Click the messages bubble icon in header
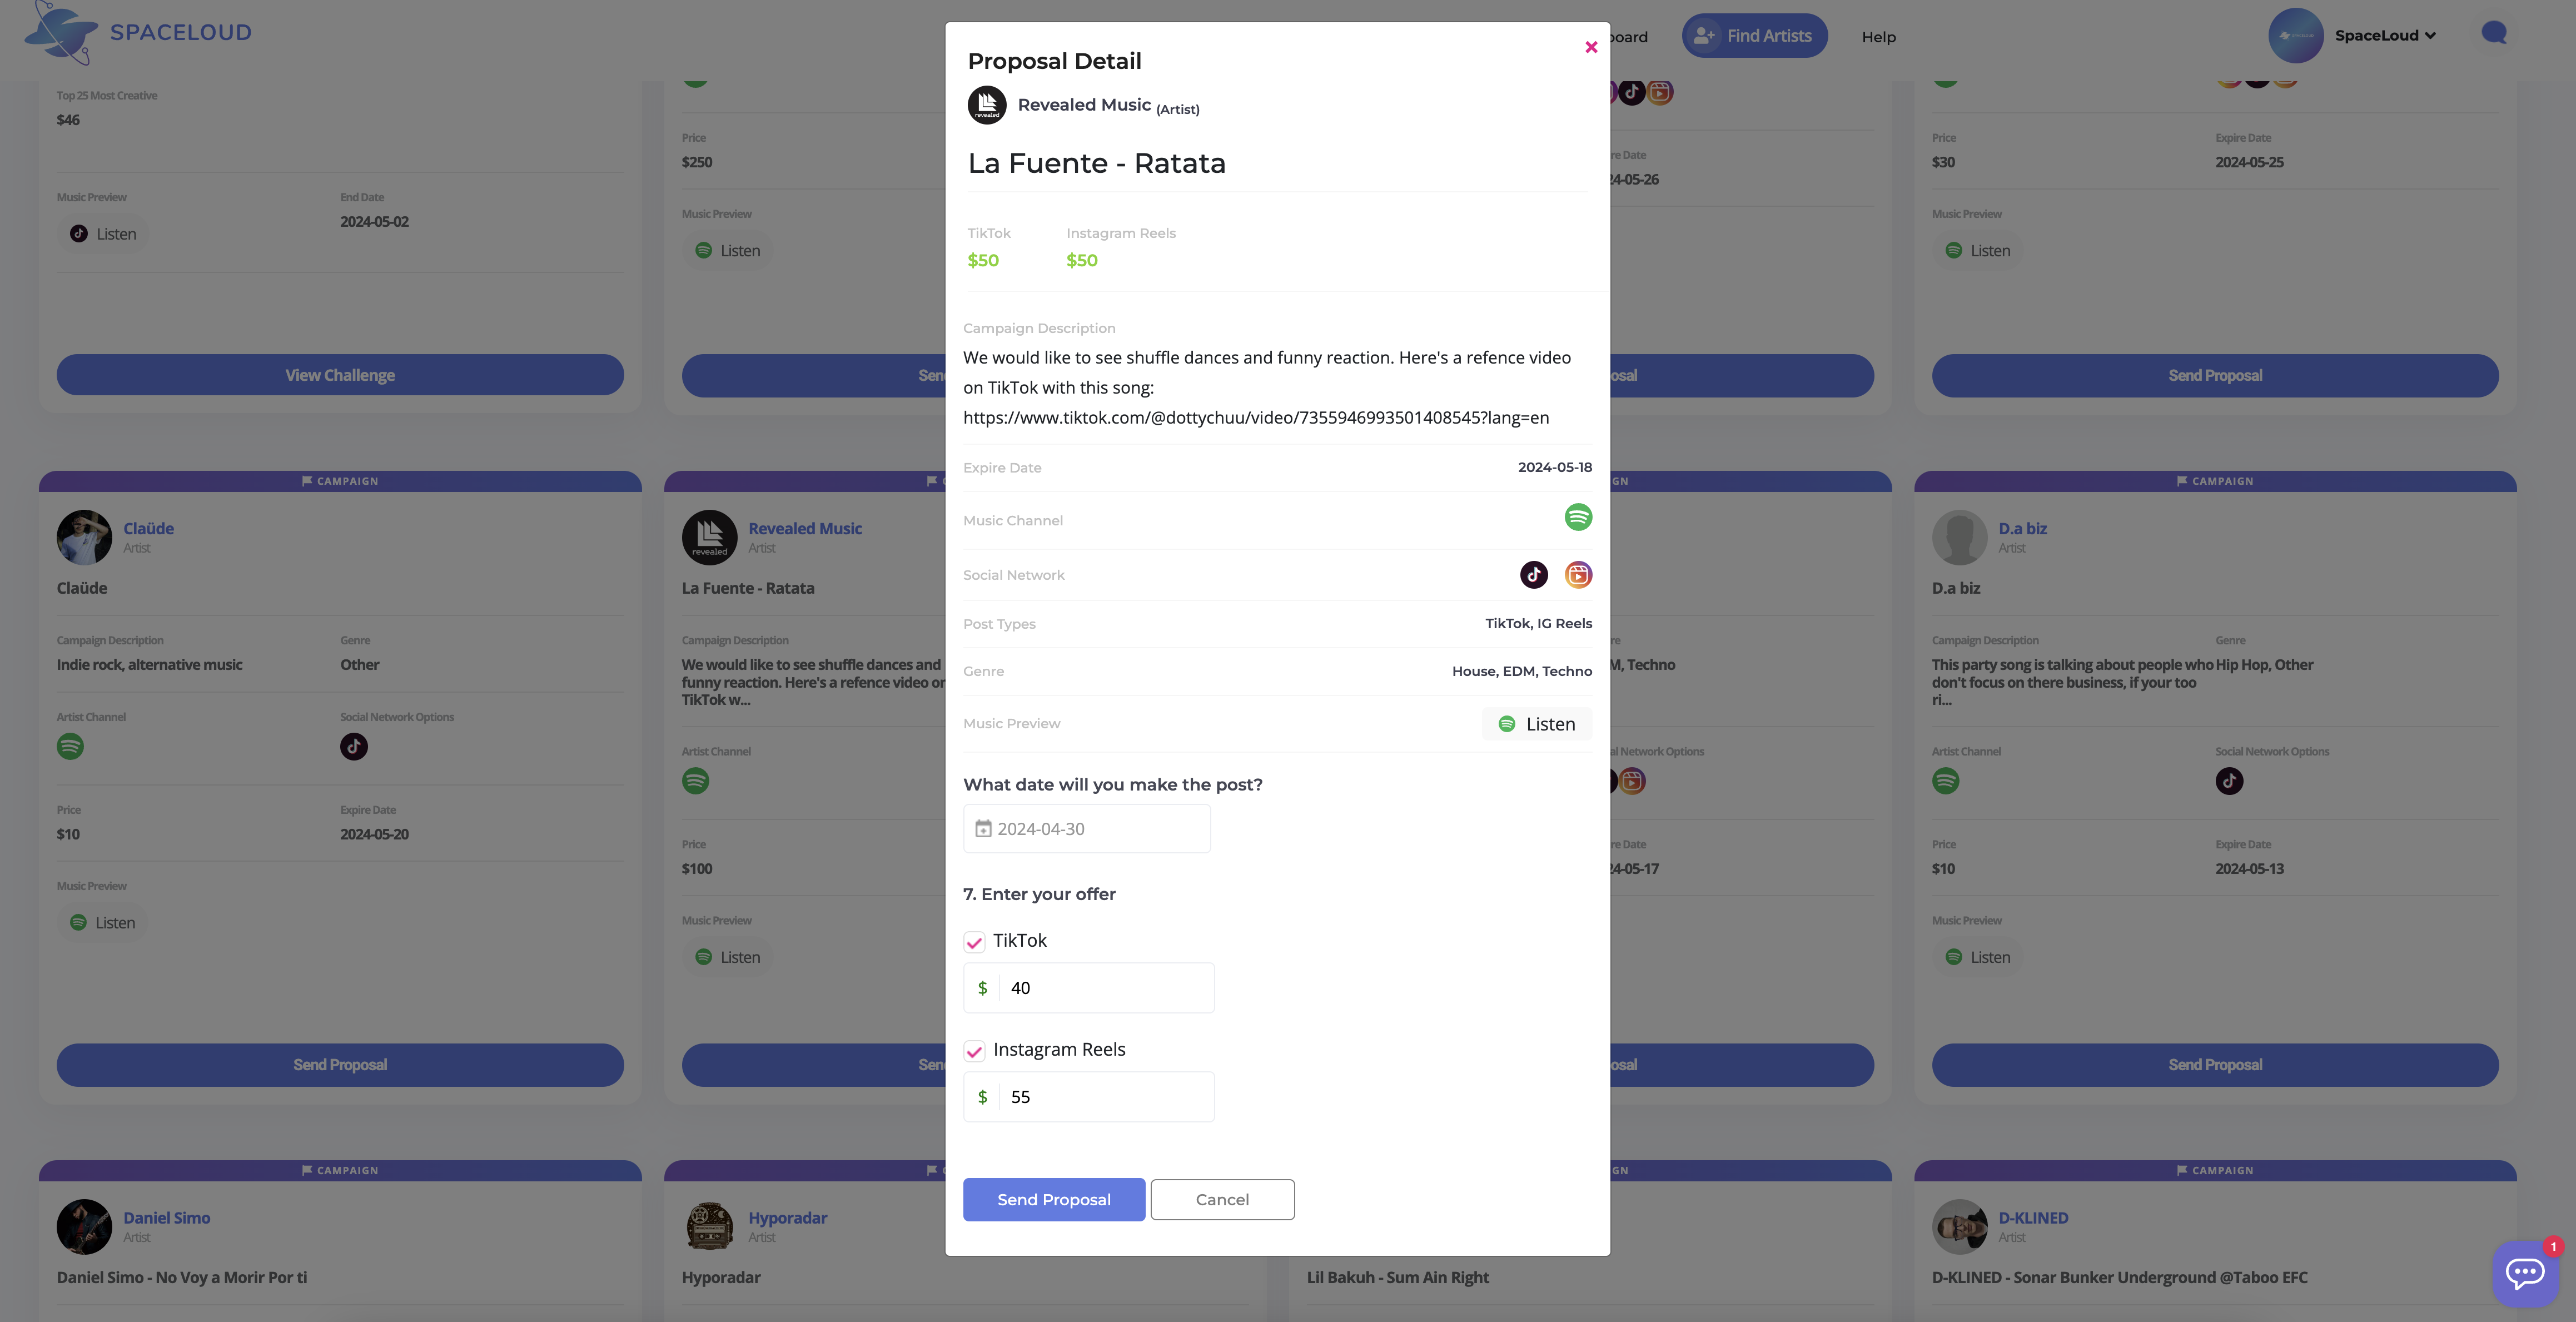Screen dimensions: 2576x1322 pyautogui.click(x=2494, y=34)
